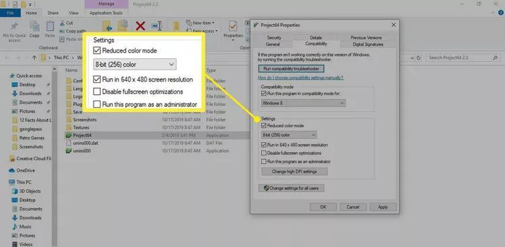The width and height of the screenshot is (505, 247).
Task: Click the search magnifier icon
Action: point(495,58)
